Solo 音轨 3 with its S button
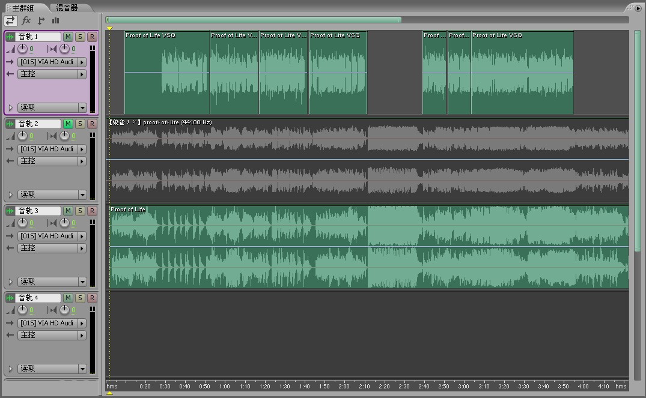Viewport: 646px width, 398px height. click(80, 211)
